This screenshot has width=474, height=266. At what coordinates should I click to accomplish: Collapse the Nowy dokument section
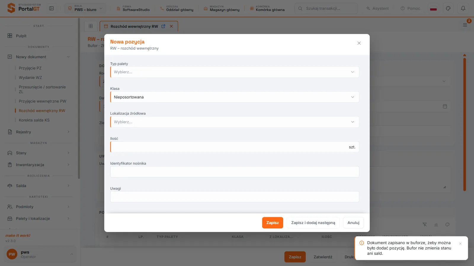pyautogui.click(x=39, y=57)
